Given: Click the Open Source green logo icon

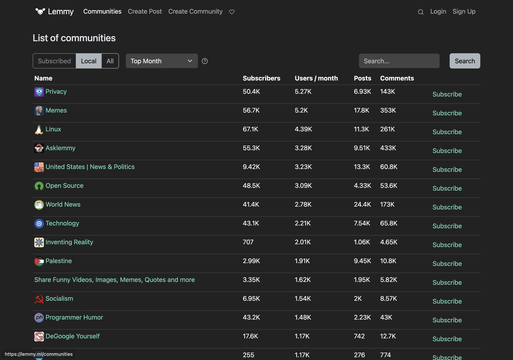Looking at the screenshot, I should (x=39, y=186).
